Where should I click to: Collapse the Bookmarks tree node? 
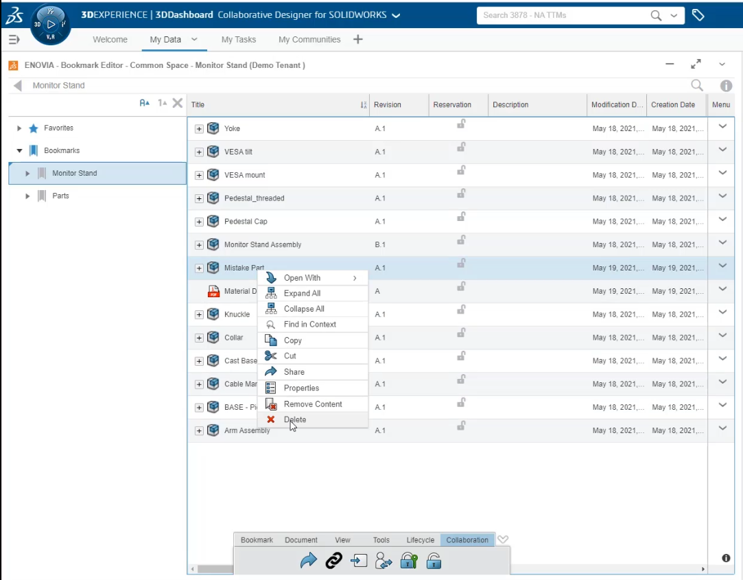click(20, 151)
